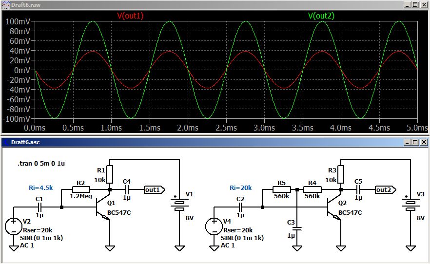Click the V1 battery symbol
The image size is (430, 264).
(x=179, y=205)
